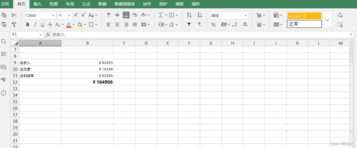This screenshot has width=357, height=148.
Task: Align cell content to middle vertically
Action: 117,15
